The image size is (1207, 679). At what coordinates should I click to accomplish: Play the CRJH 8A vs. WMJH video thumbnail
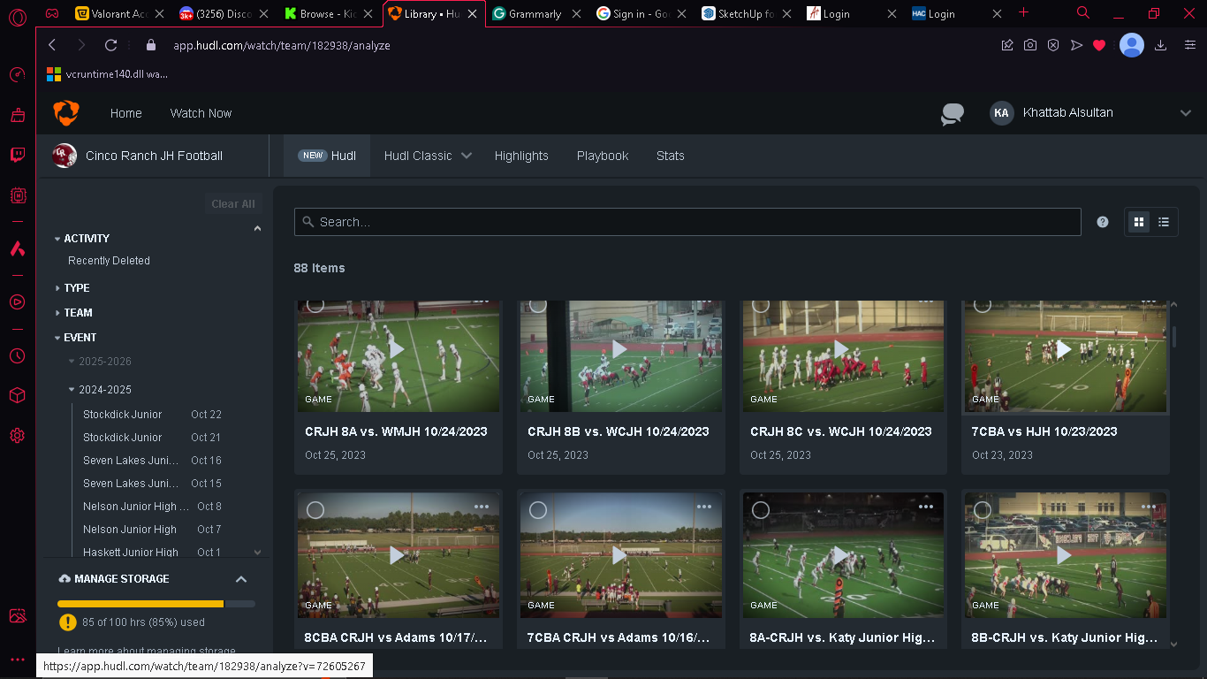click(398, 350)
